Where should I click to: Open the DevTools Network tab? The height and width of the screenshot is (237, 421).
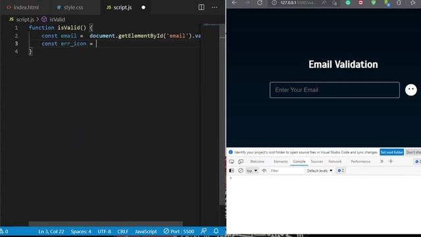(335, 161)
